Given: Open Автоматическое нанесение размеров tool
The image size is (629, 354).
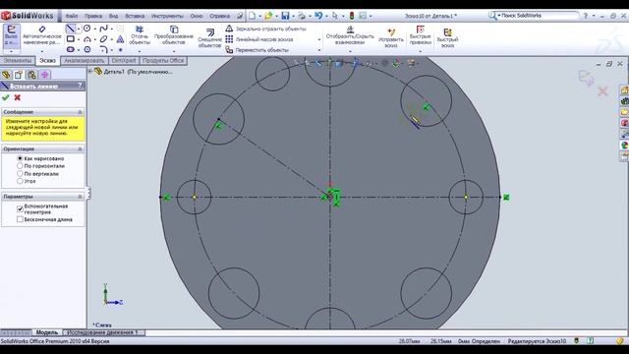Looking at the screenshot, I should (x=42, y=35).
